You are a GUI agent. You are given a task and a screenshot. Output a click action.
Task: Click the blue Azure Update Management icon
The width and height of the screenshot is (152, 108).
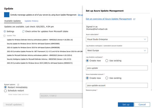pyautogui.click(x=7, y=15)
